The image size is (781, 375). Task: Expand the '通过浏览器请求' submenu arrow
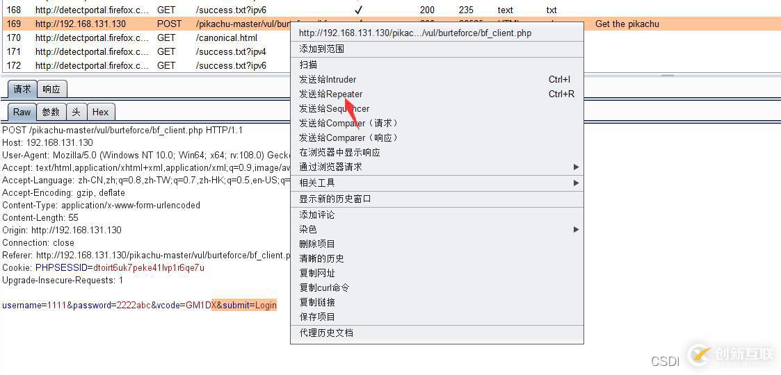[576, 167]
